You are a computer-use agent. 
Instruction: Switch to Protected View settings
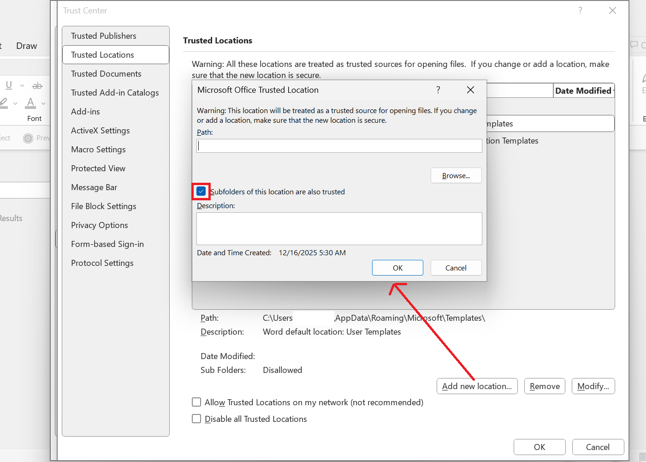point(116,168)
